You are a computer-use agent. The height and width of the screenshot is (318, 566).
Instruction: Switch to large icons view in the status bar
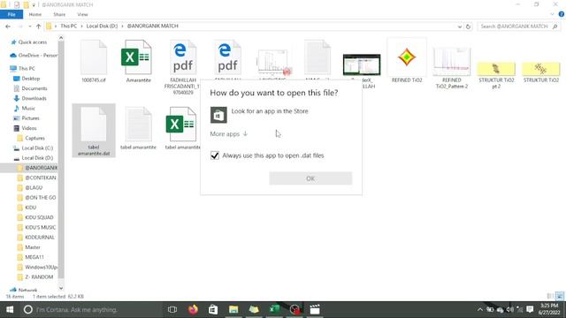(560, 297)
